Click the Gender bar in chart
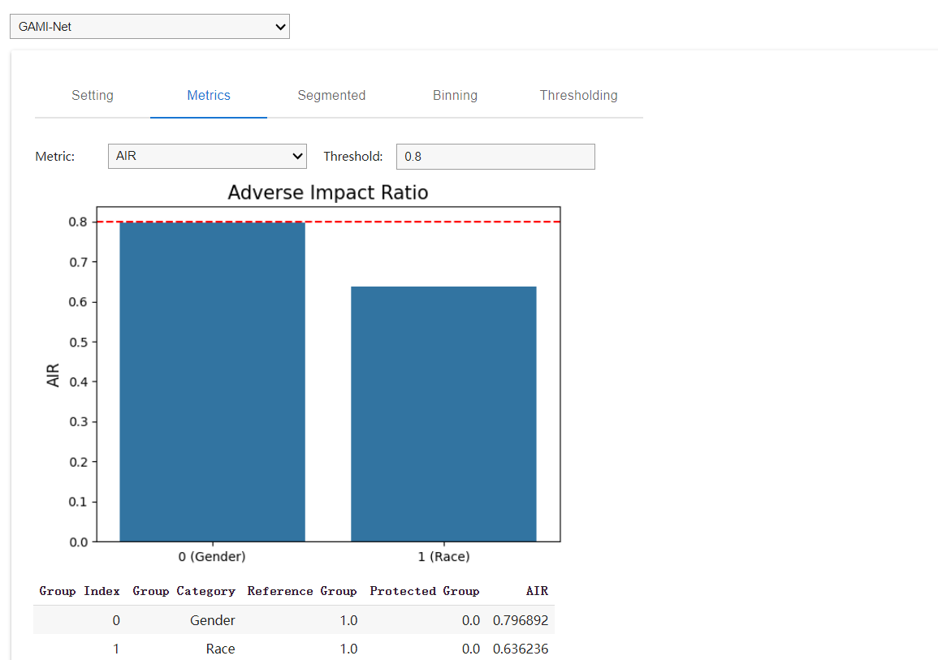 tap(212, 382)
